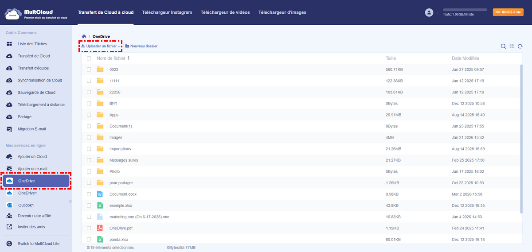Click the Ajouter un Cloud icon
This screenshot has height=252, width=532.
tap(9, 157)
